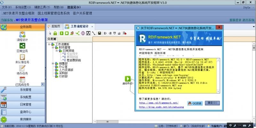Screen dimensions: 256x128
Task: Switch to .NET快速开发整合框架 system
Action: (18, 13)
